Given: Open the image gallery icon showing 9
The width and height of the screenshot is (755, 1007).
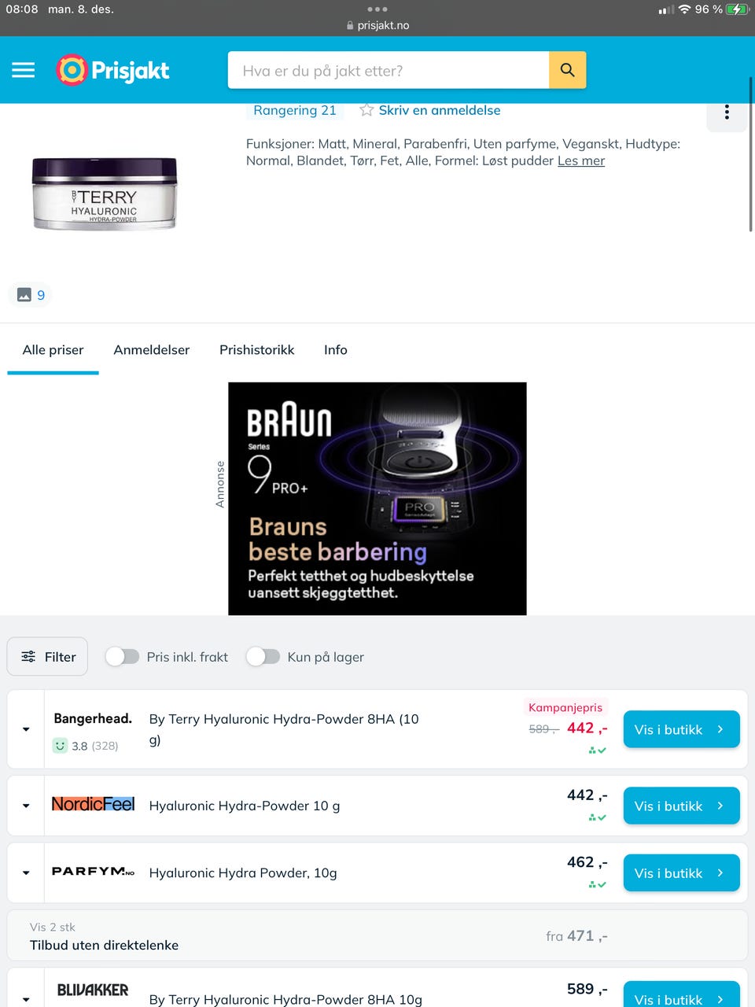Looking at the screenshot, I should (31, 295).
